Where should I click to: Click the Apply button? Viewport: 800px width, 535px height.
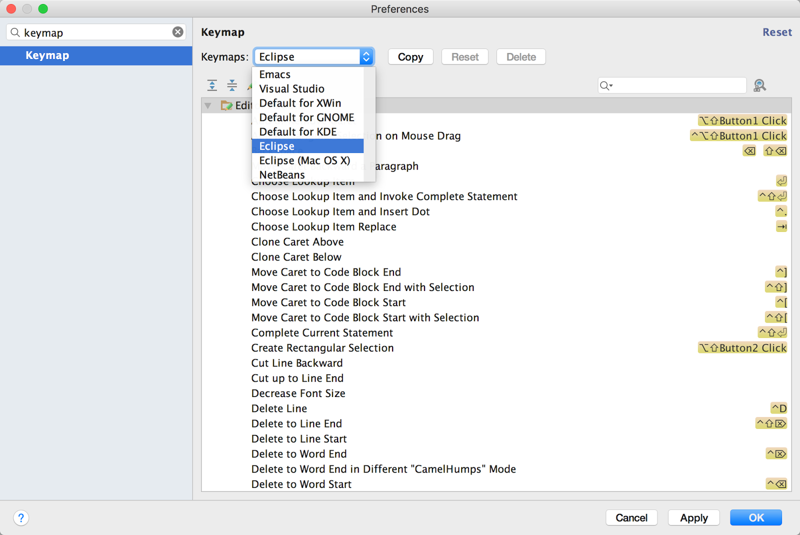(694, 517)
